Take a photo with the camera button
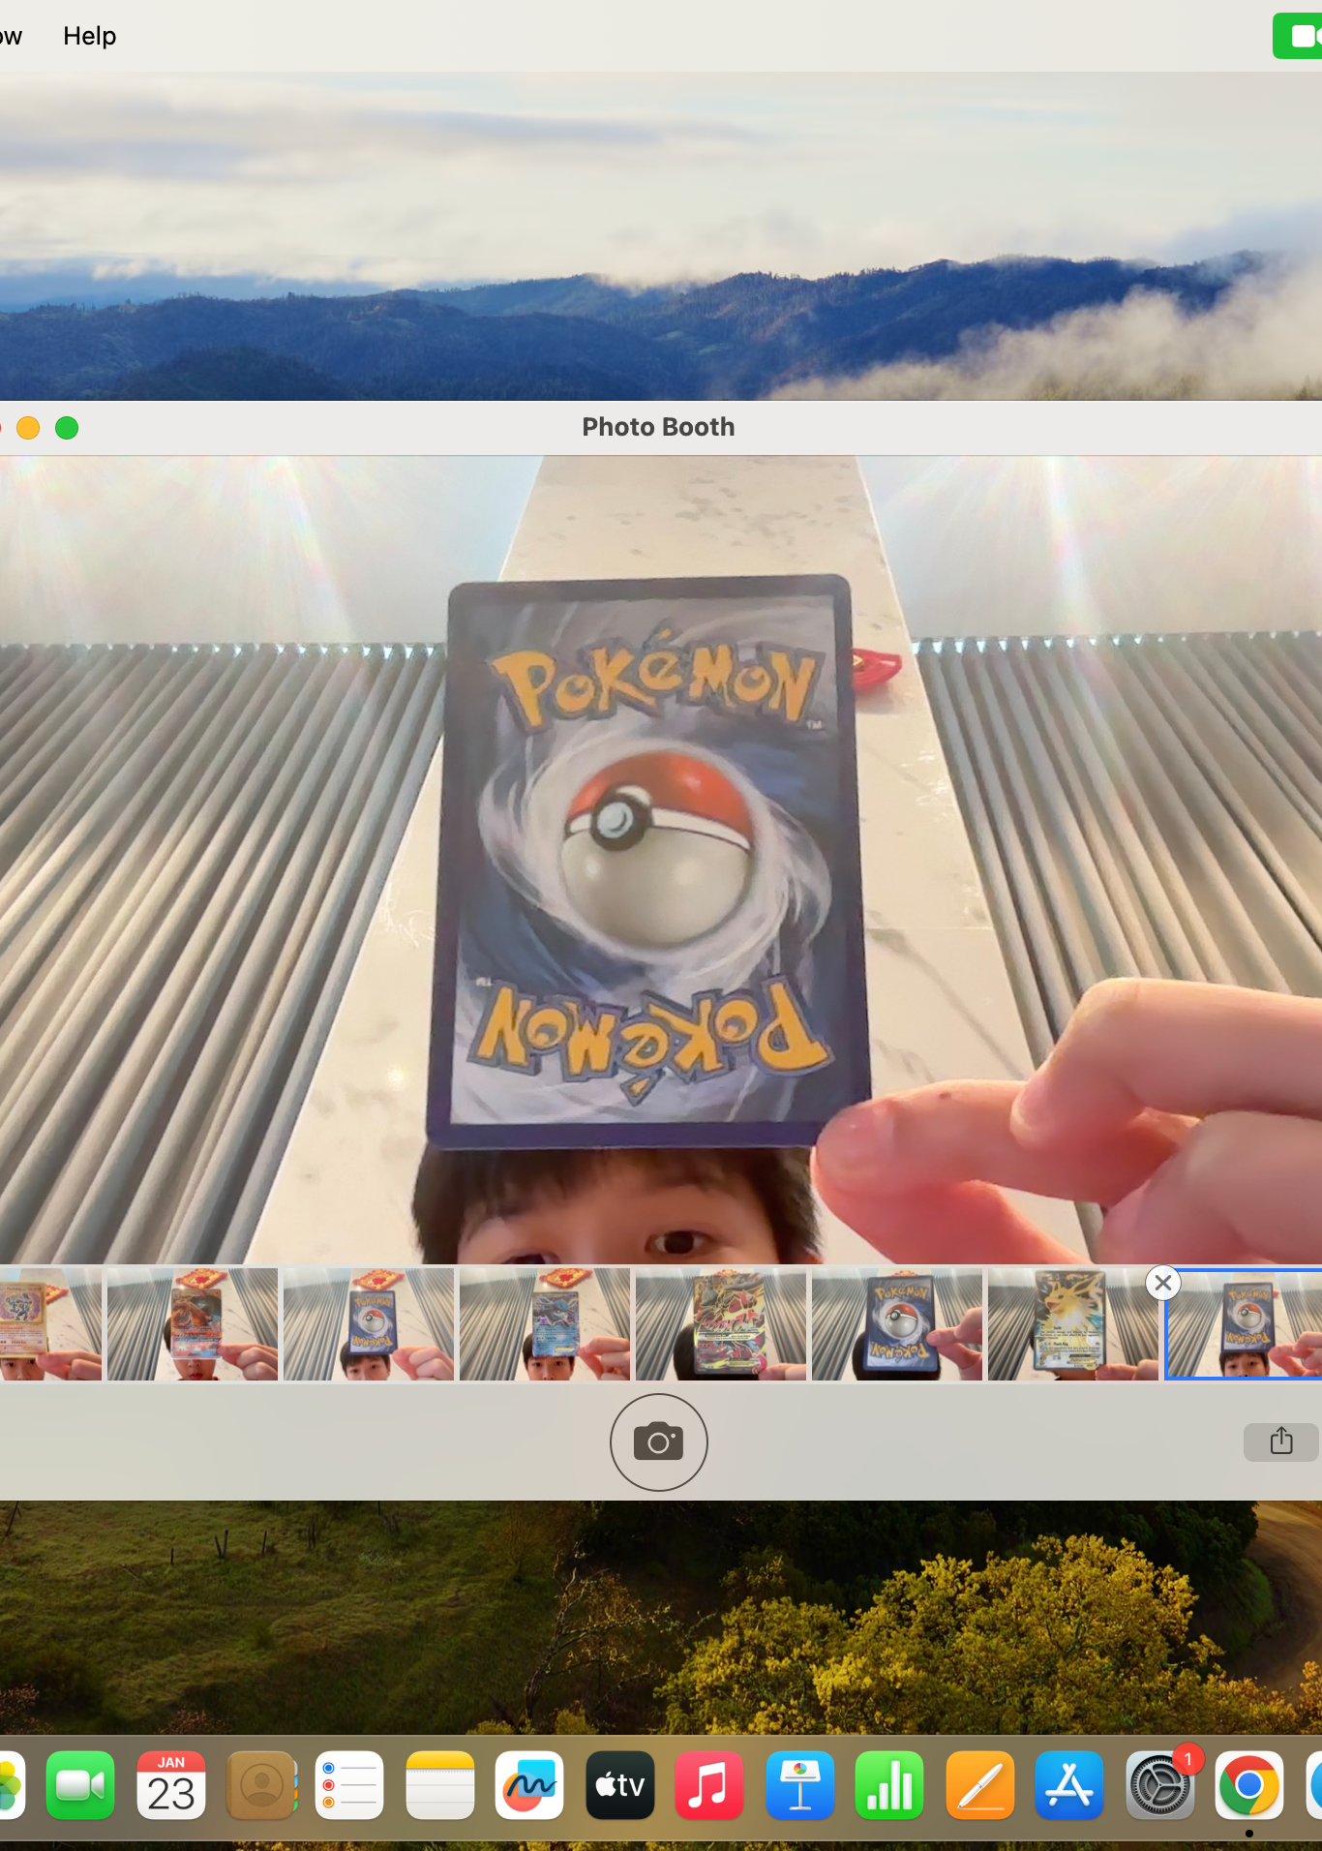The height and width of the screenshot is (1851, 1322). click(658, 1442)
